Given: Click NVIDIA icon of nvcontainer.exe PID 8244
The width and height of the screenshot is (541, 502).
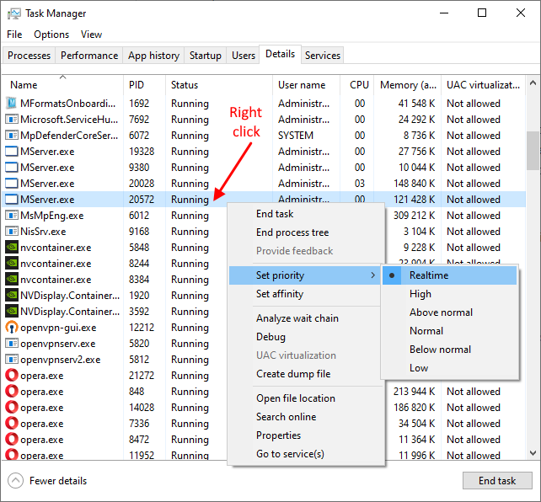Looking at the screenshot, I should coord(12,264).
